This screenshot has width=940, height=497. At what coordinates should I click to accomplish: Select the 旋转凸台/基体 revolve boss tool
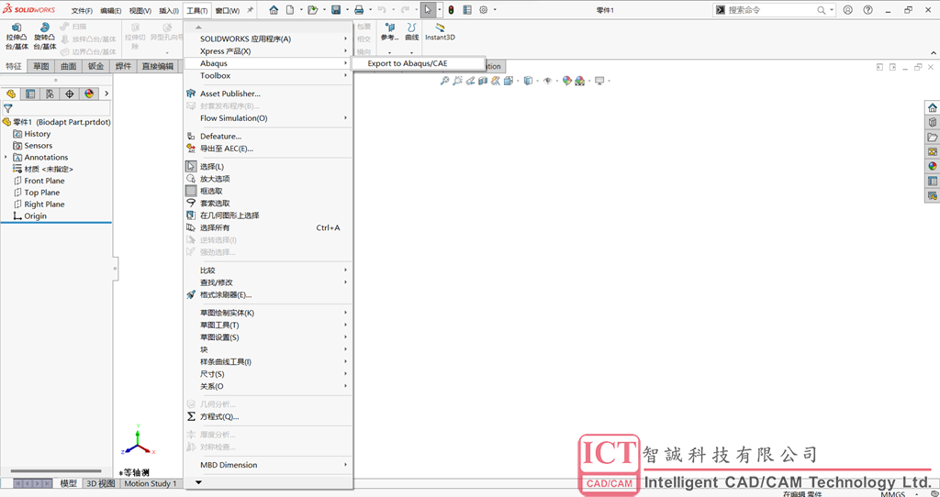pos(45,37)
